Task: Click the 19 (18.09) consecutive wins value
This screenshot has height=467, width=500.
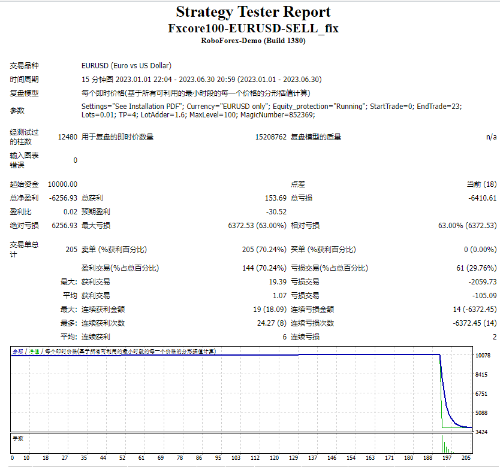Action: click(270, 310)
